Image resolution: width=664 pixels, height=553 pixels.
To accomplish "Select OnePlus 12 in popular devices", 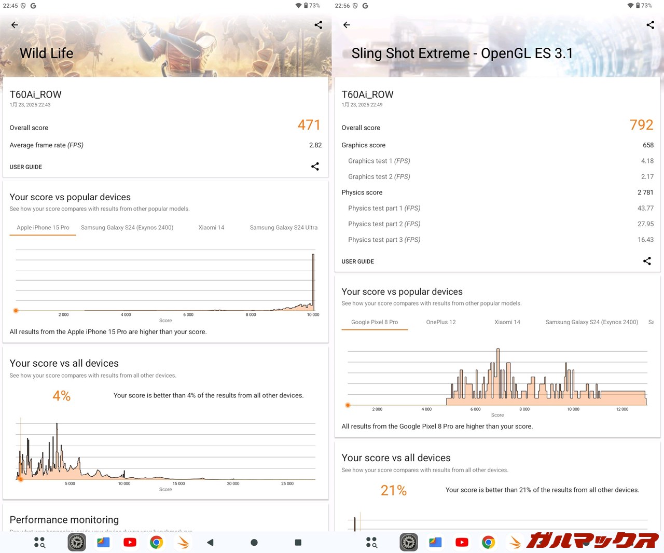I will pos(440,322).
